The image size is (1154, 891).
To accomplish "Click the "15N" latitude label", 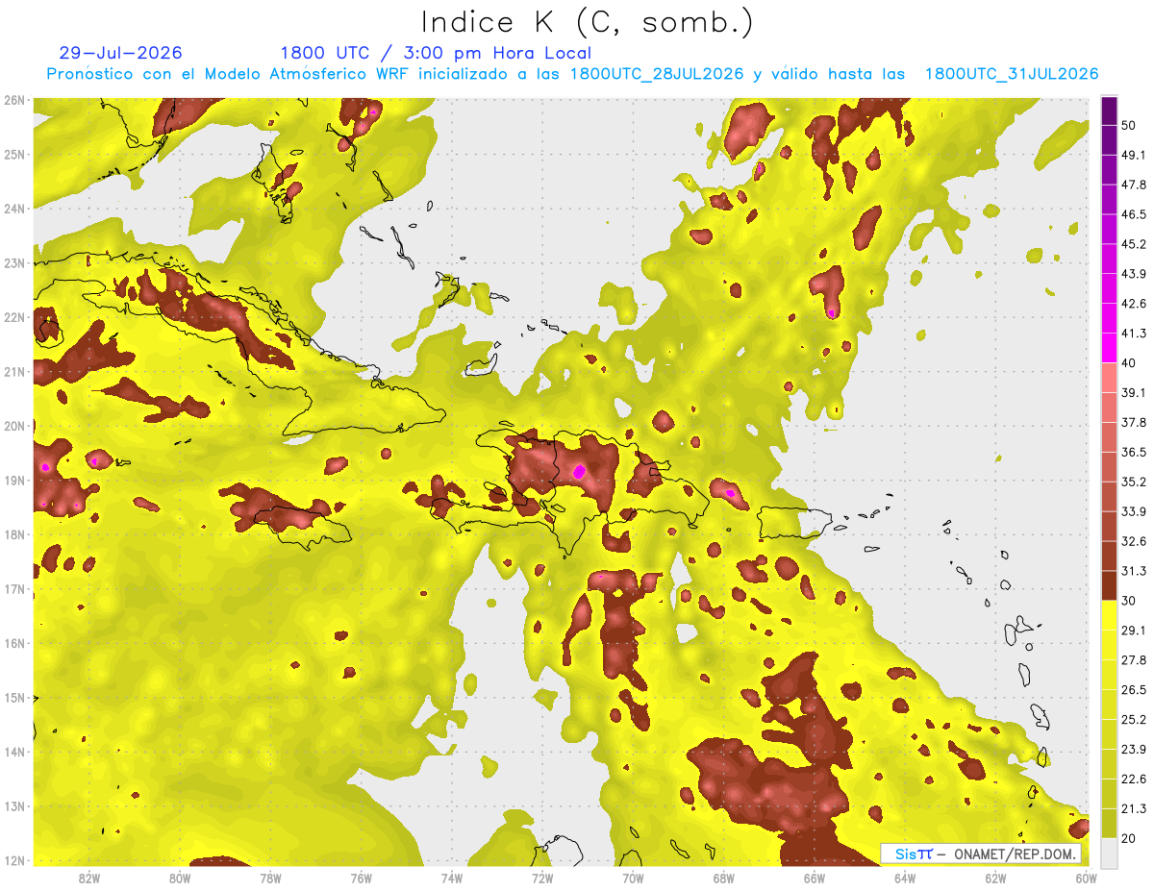I will point(14,698).
